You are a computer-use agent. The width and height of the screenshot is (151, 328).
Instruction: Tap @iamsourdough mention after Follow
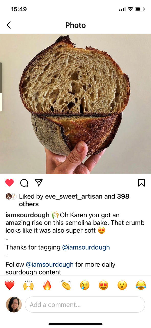coord(50,264)
